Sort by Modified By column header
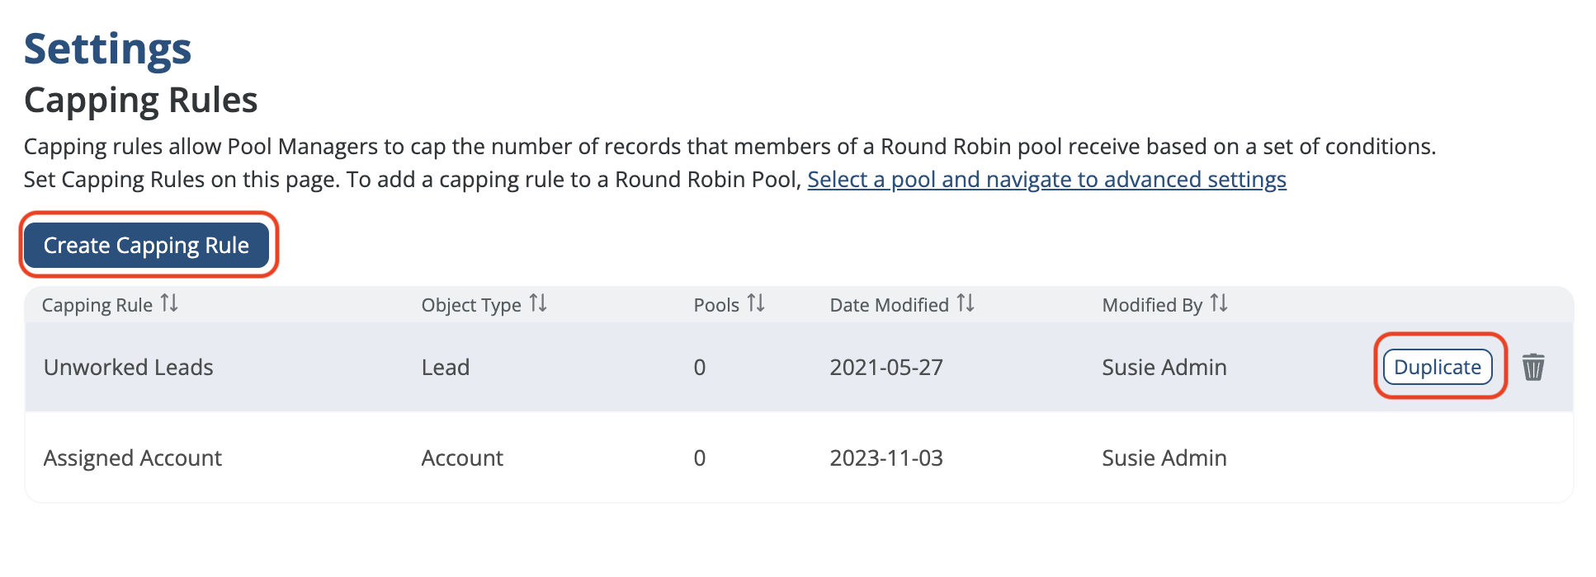 click(x=1152, y=305)
